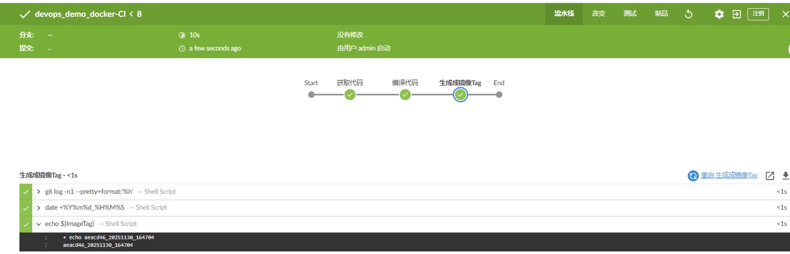Expand the date shell script step
790x254 pixels.
click(x=39, y=208)
